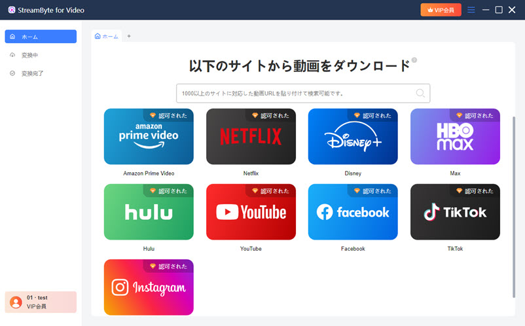Click the help question mark icon
525x326 pixels.
click(414, 60)
